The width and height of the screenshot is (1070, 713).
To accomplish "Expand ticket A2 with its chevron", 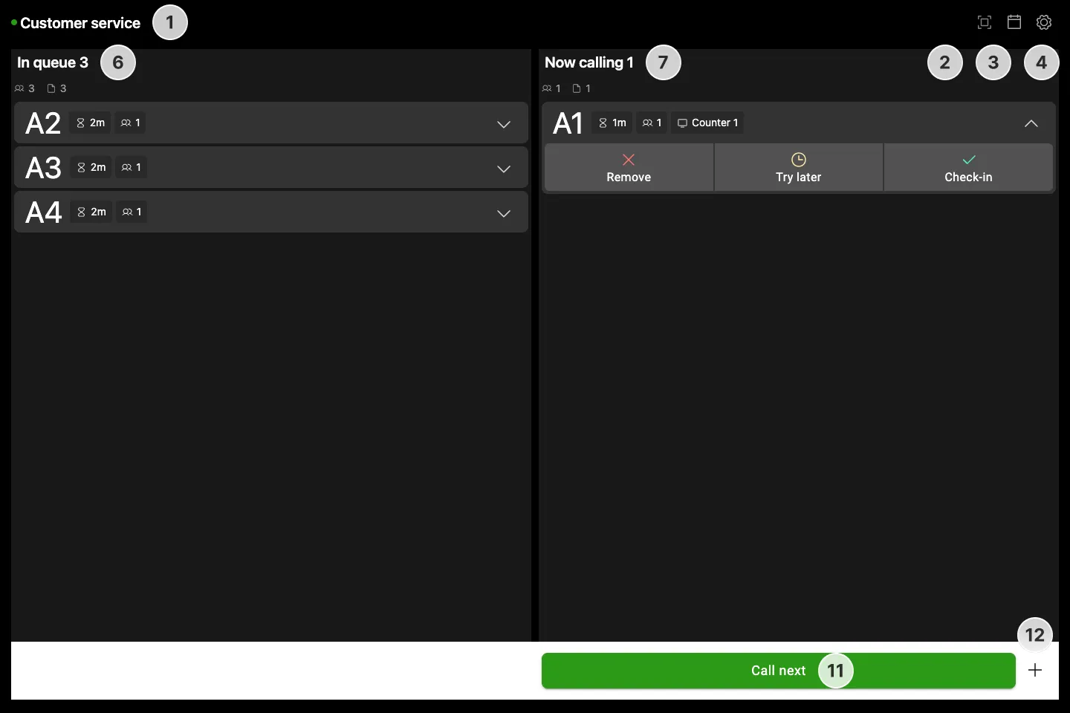I will [504, 124].
